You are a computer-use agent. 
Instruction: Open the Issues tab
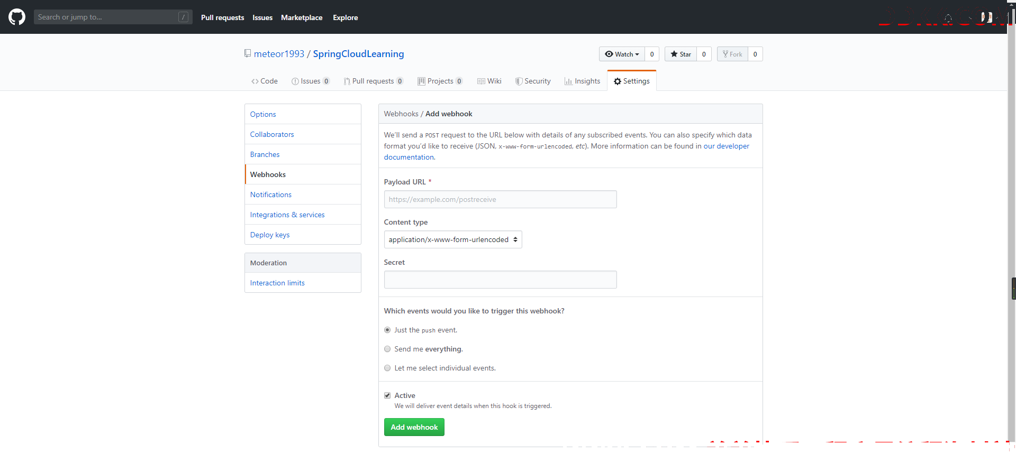311,81
